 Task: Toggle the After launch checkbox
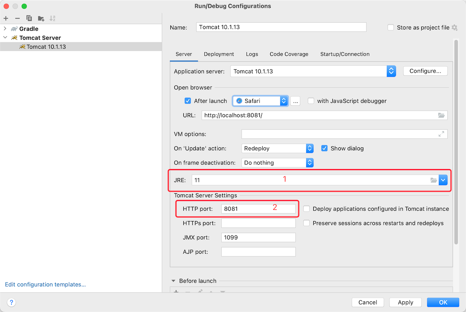(188, 101)
